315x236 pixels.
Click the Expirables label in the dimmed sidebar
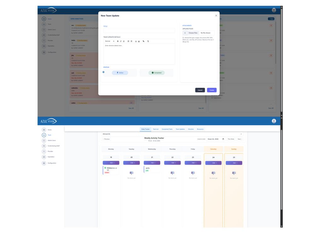pyautogui.click(x=51, y=46)
